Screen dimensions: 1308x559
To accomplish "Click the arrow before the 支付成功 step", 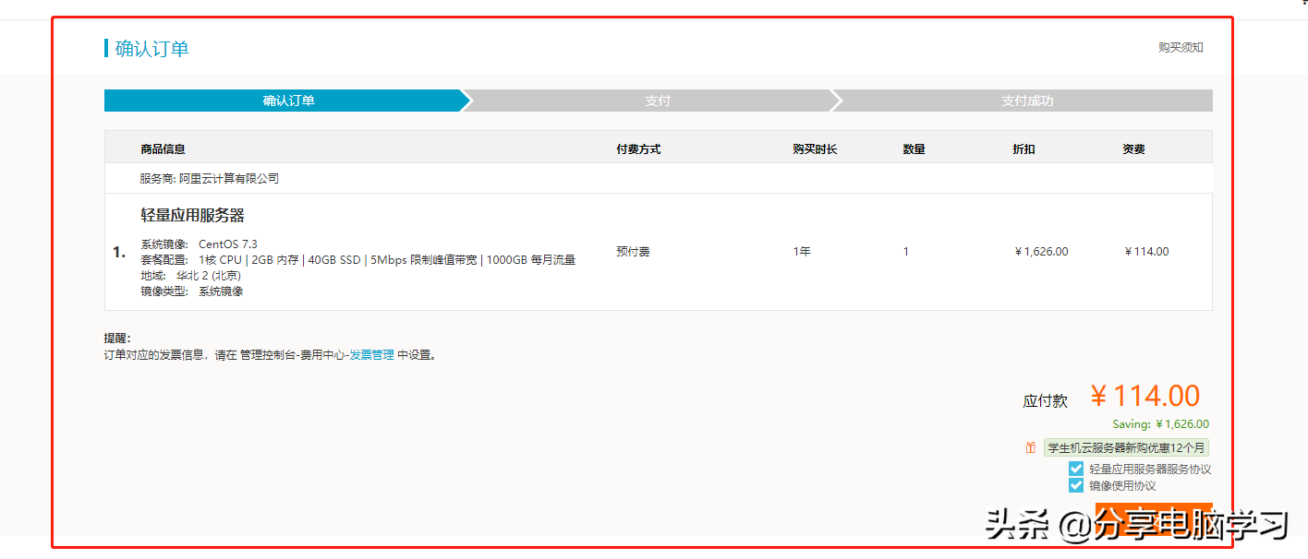I will [x=837, y=100].
